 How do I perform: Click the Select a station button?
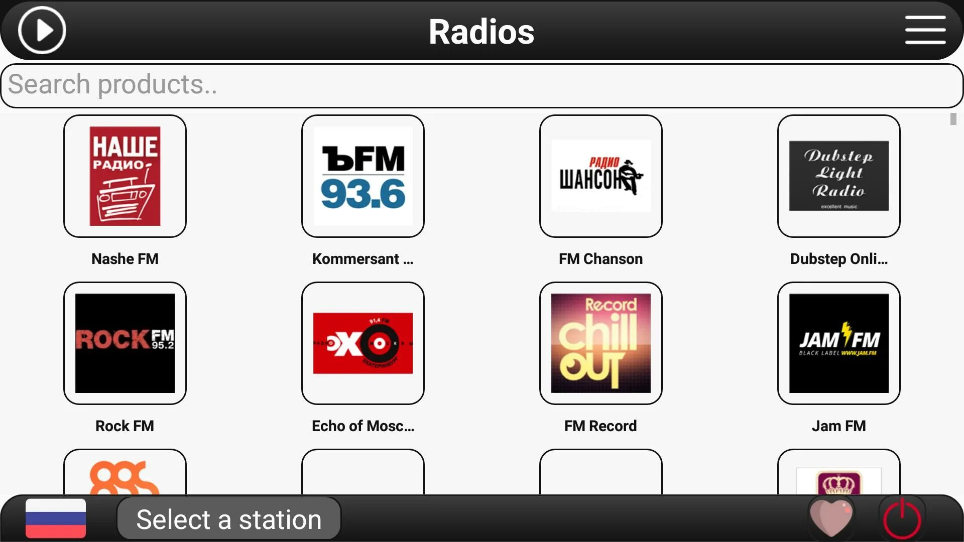[x=229, y=519]
